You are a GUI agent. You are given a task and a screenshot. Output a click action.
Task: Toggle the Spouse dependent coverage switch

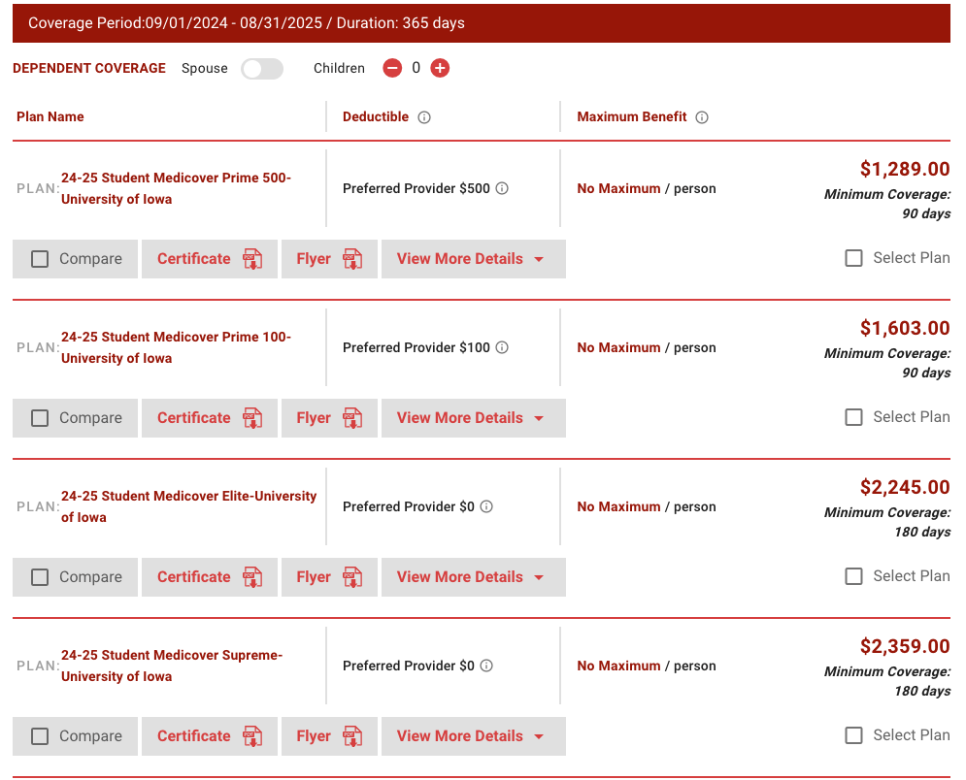pos(262,68)
